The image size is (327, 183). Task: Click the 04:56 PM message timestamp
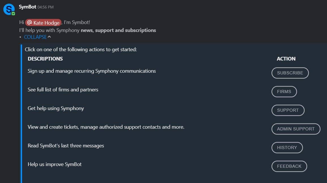pyautogui.click(x=45, y=7)
